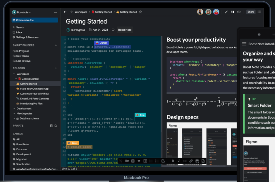
Task: Go forward with the right arrow
Action: [71, 12]
